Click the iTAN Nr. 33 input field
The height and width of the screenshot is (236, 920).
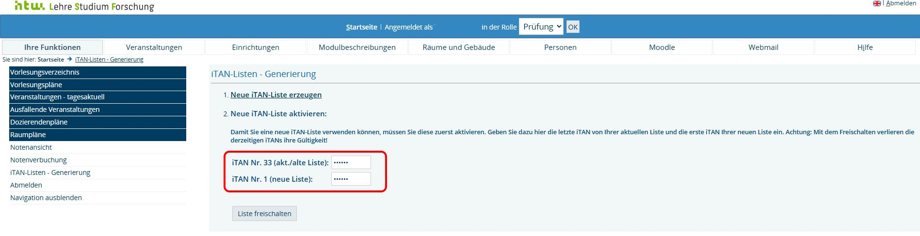(x=351, y=162)
